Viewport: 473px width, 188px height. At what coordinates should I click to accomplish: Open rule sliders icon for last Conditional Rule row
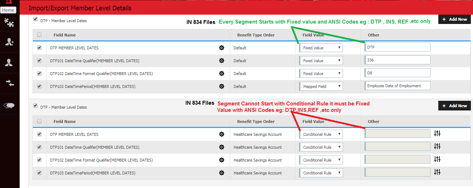(437, 172)
